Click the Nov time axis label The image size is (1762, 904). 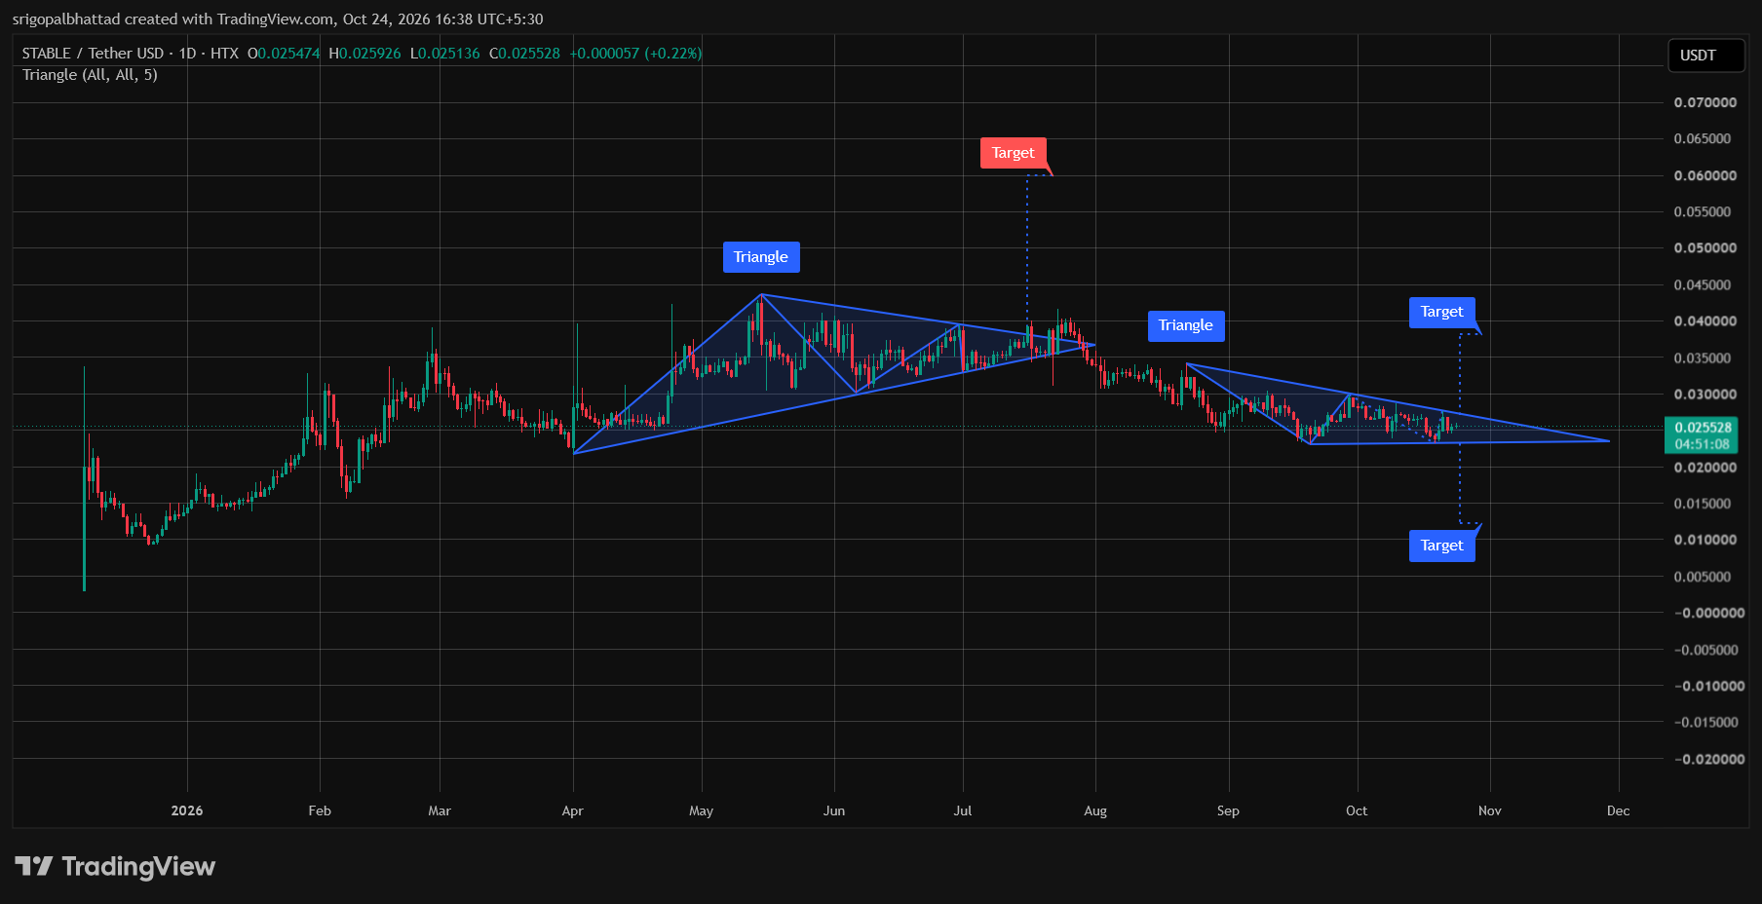(x=1490, y=810)
